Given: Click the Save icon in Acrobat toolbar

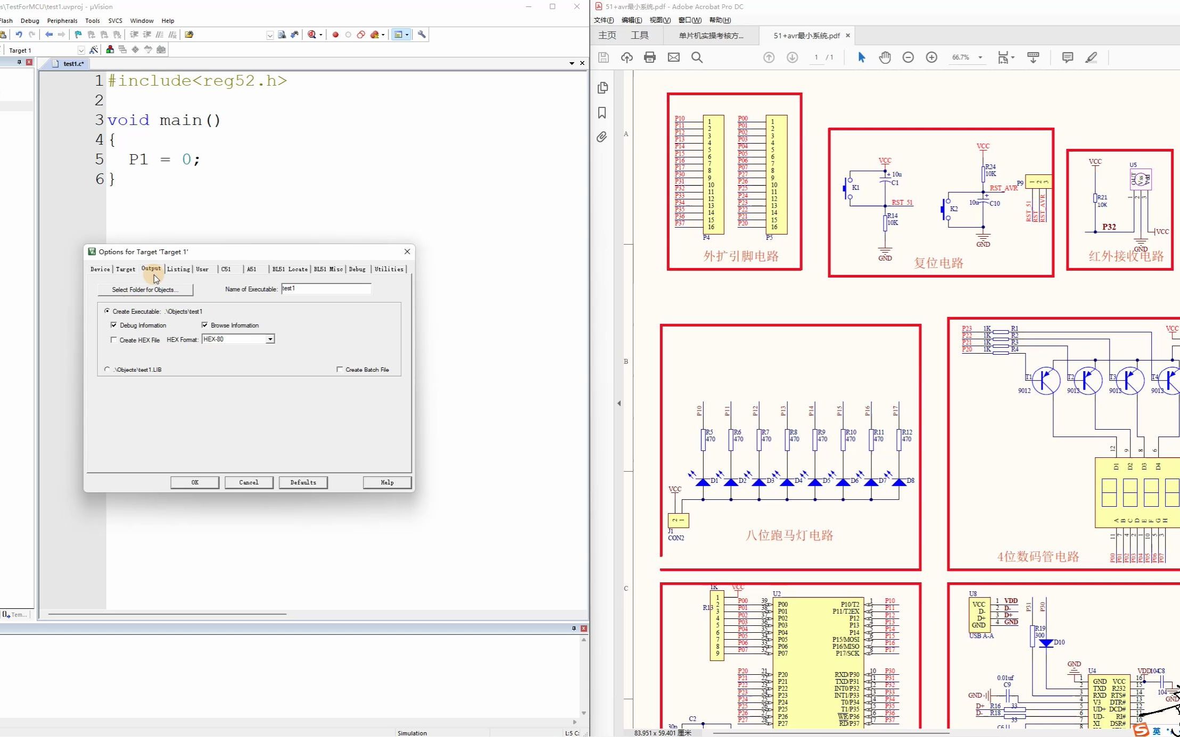Looking at the screenshot, I should (x=603, y=57).
